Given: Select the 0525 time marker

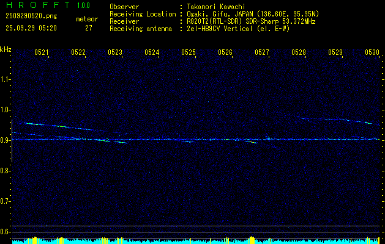Looking at the screenshot, I should click(x=189, y=52).
